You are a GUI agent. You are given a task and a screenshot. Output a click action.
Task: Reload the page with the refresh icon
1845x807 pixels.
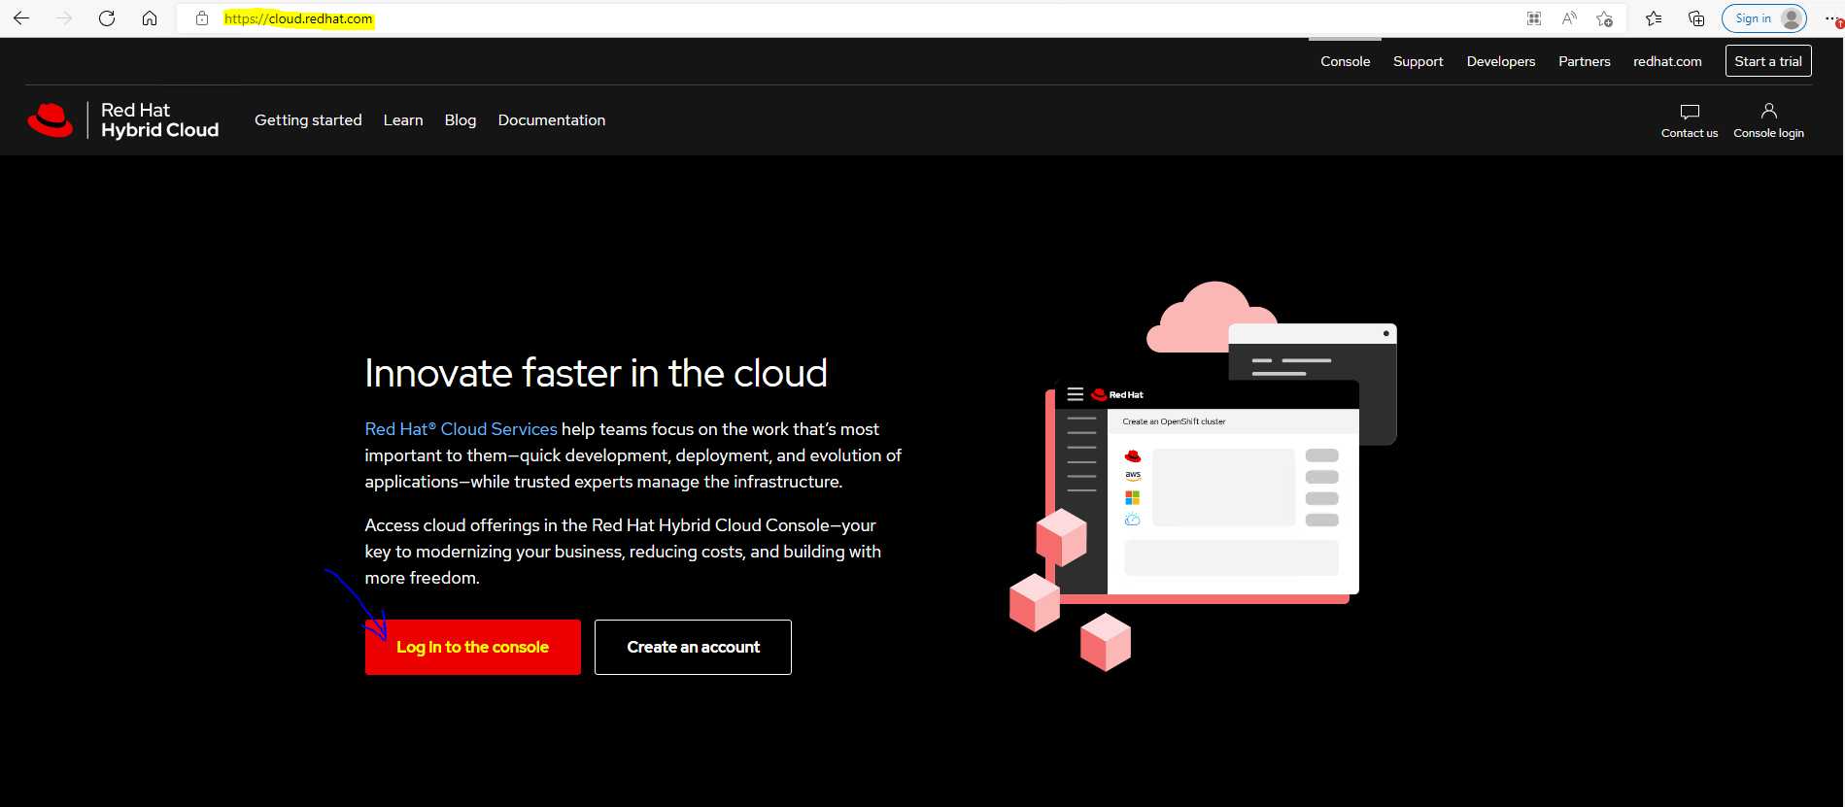point(107,18)
